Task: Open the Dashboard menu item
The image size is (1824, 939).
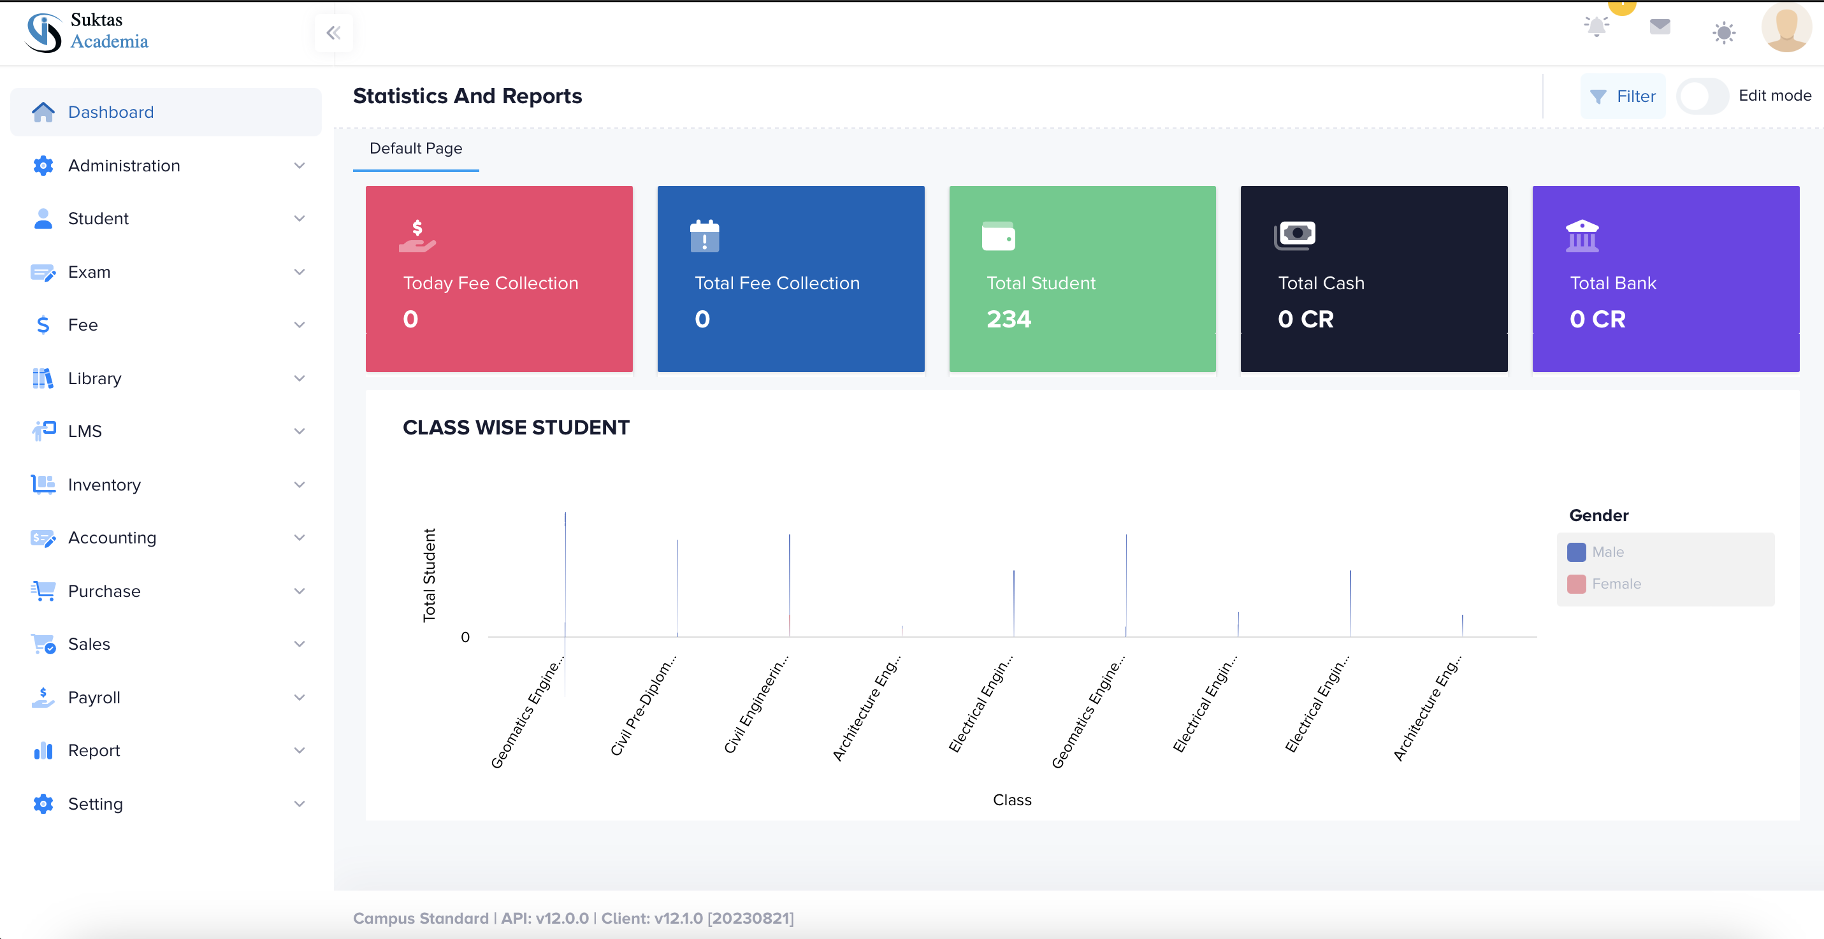Action: click(x=110, y=113)
